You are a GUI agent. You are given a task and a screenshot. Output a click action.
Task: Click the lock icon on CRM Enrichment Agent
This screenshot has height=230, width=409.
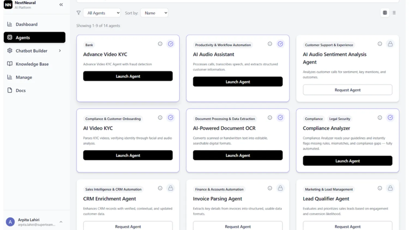click(x=170, y=188)
